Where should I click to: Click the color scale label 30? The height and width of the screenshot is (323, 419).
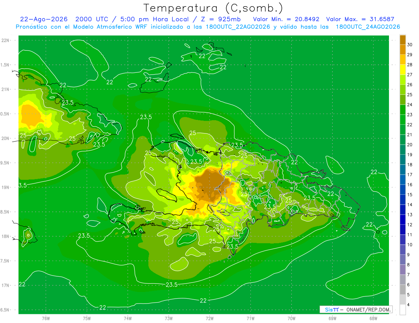point(410,45)
